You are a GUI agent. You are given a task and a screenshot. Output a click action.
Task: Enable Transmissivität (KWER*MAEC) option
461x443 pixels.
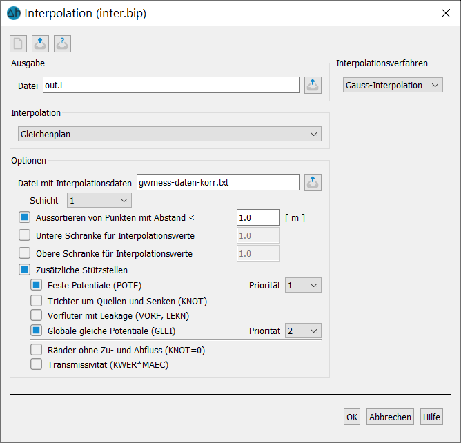coord(36,364)
